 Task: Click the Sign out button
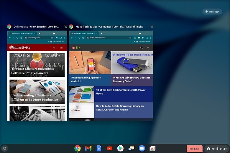tap(194, 149)
